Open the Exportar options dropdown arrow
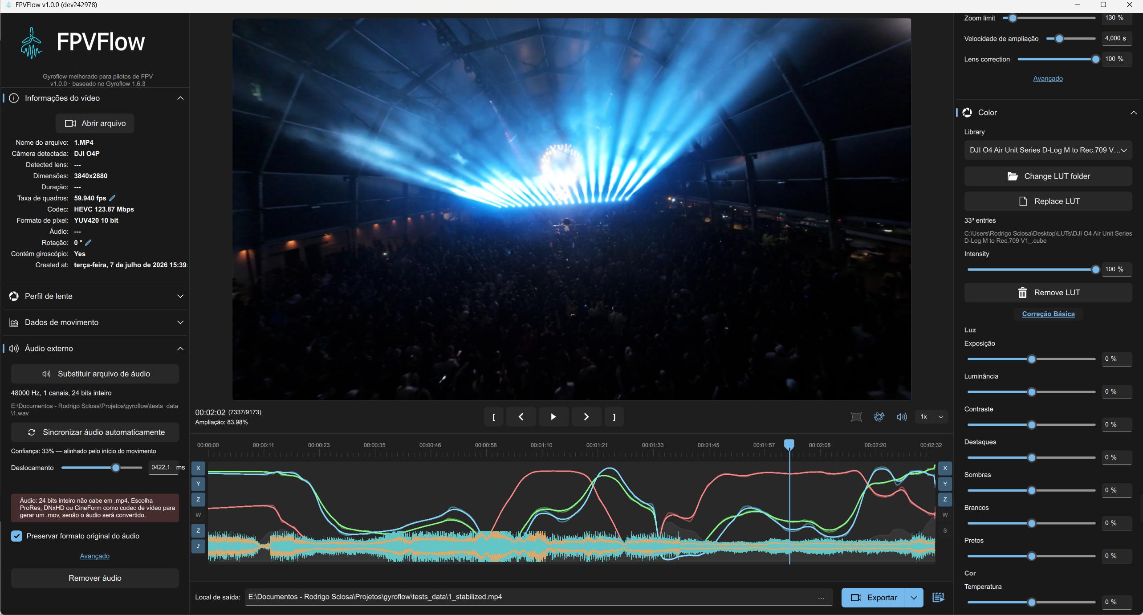Image resolution: width=1143 pixels, height=615 pixels. [x=914, y=598]
